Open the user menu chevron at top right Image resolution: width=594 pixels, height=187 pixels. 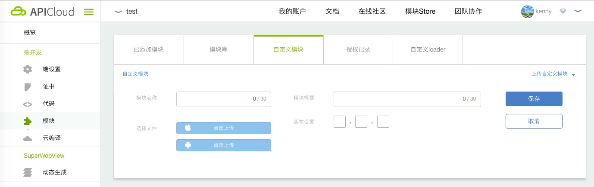coord(578,12)
